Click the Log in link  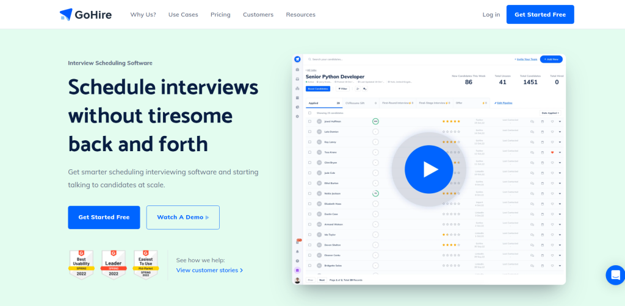coord(491,15)
